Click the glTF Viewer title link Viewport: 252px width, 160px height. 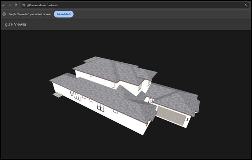click(x=16, y=24)
